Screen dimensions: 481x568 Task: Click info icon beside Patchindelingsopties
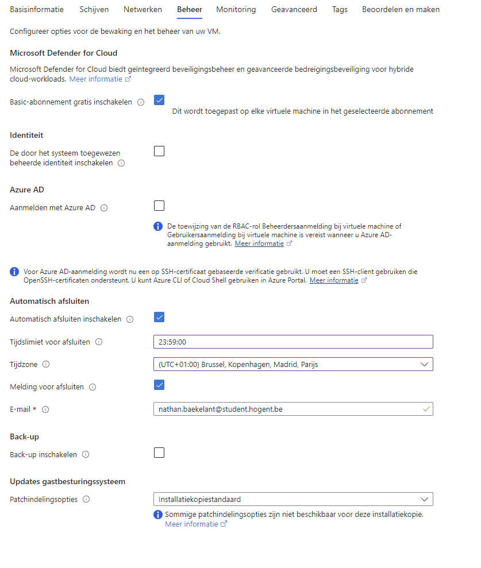86,499
